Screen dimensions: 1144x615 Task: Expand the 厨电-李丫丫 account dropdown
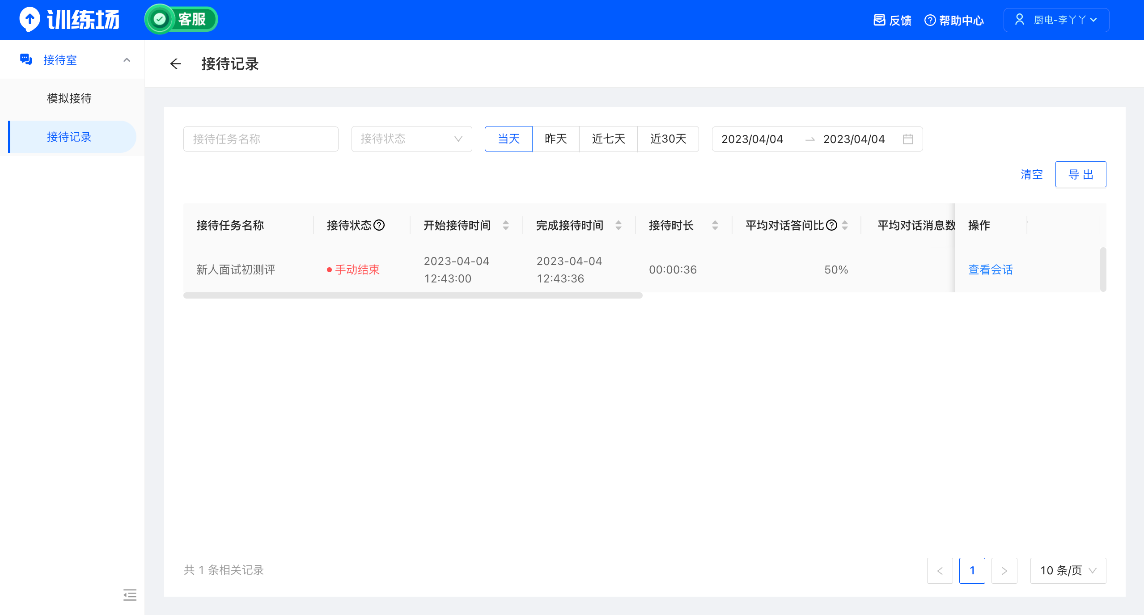tap(1056, 20)
